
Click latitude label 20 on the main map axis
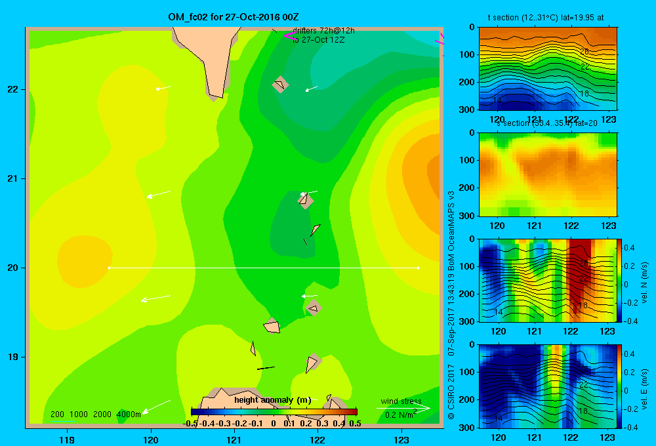click(13, 268)
